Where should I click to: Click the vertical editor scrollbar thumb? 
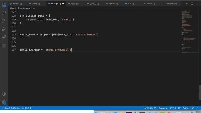click(200, 93)
